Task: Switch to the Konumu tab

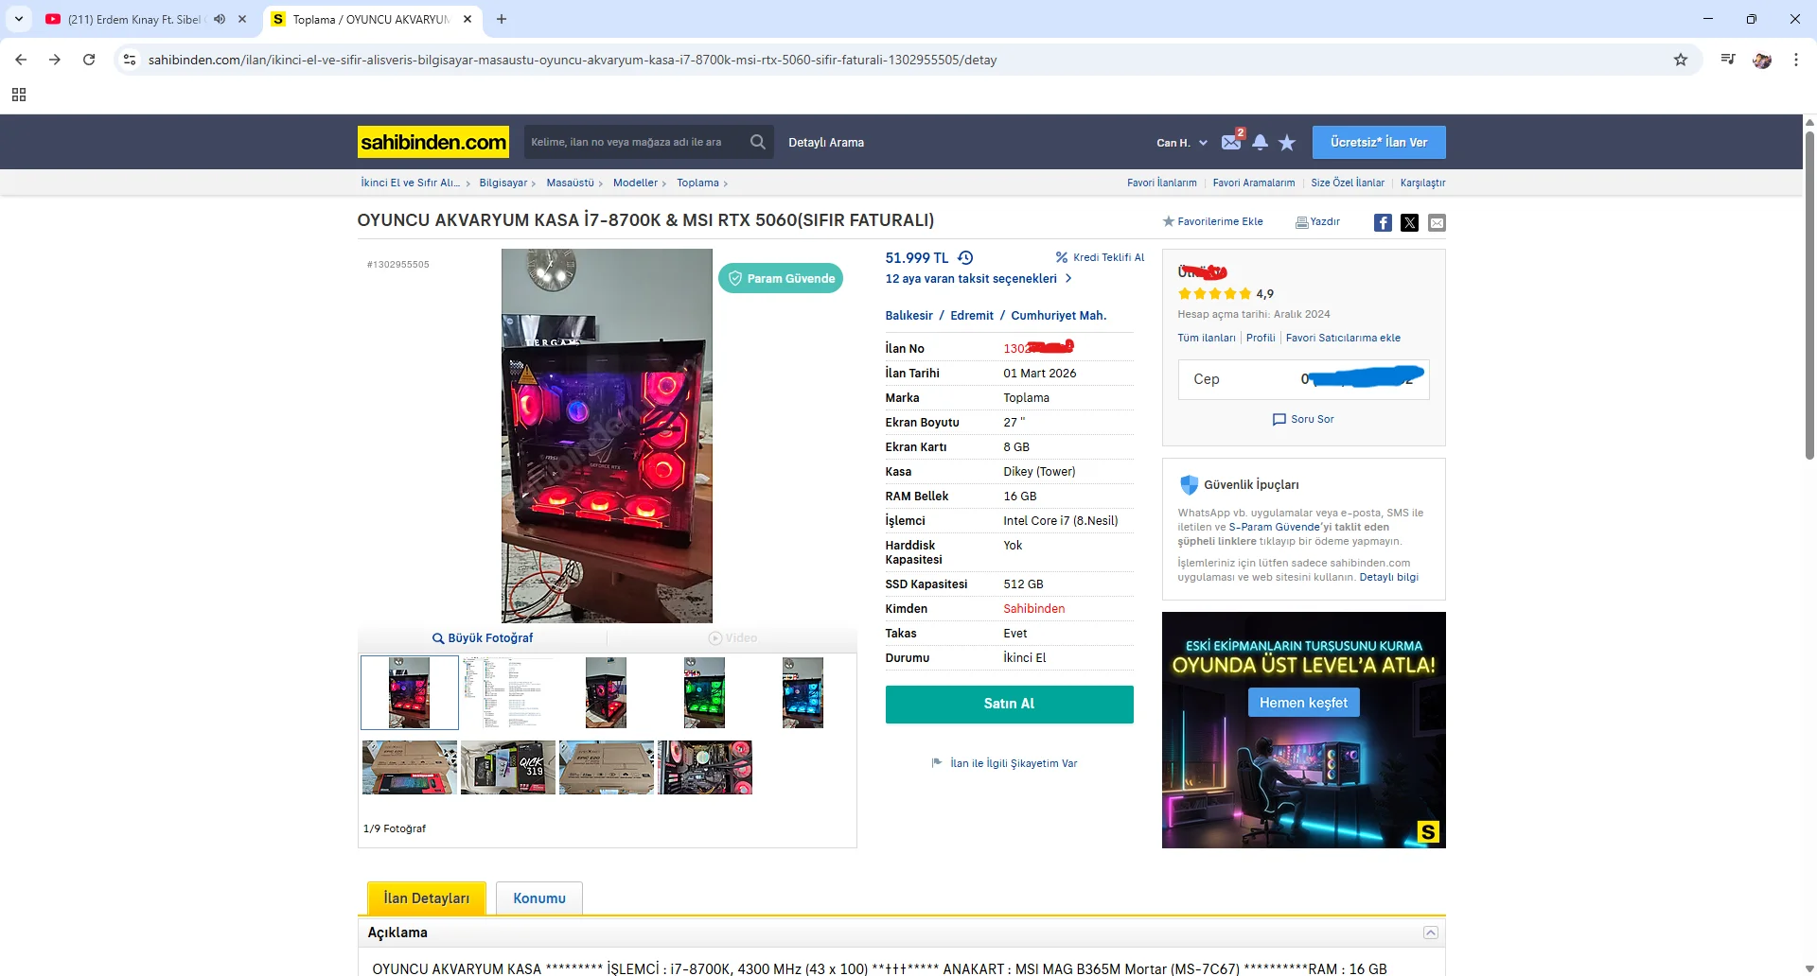Action: pyautogui.click(x=539, y=898)
